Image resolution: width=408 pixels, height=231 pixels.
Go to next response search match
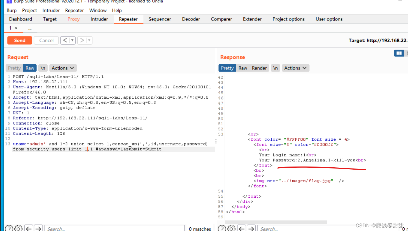pos(251,228)
